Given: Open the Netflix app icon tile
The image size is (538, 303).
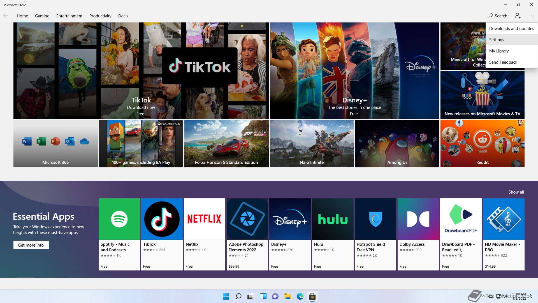Looking at the screenshot, I should click(x=204, y=219).
